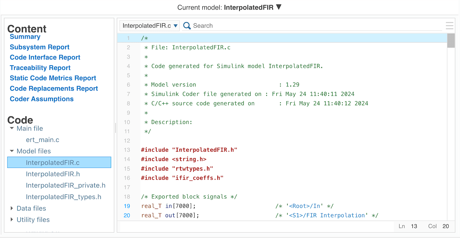Open the Subsystem Report link

pyautogui.click(x=39, y=47)
